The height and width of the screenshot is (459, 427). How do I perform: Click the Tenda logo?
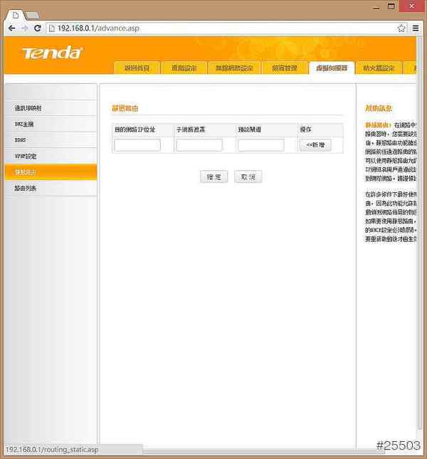pyautogui.click(x=53, y=53)
